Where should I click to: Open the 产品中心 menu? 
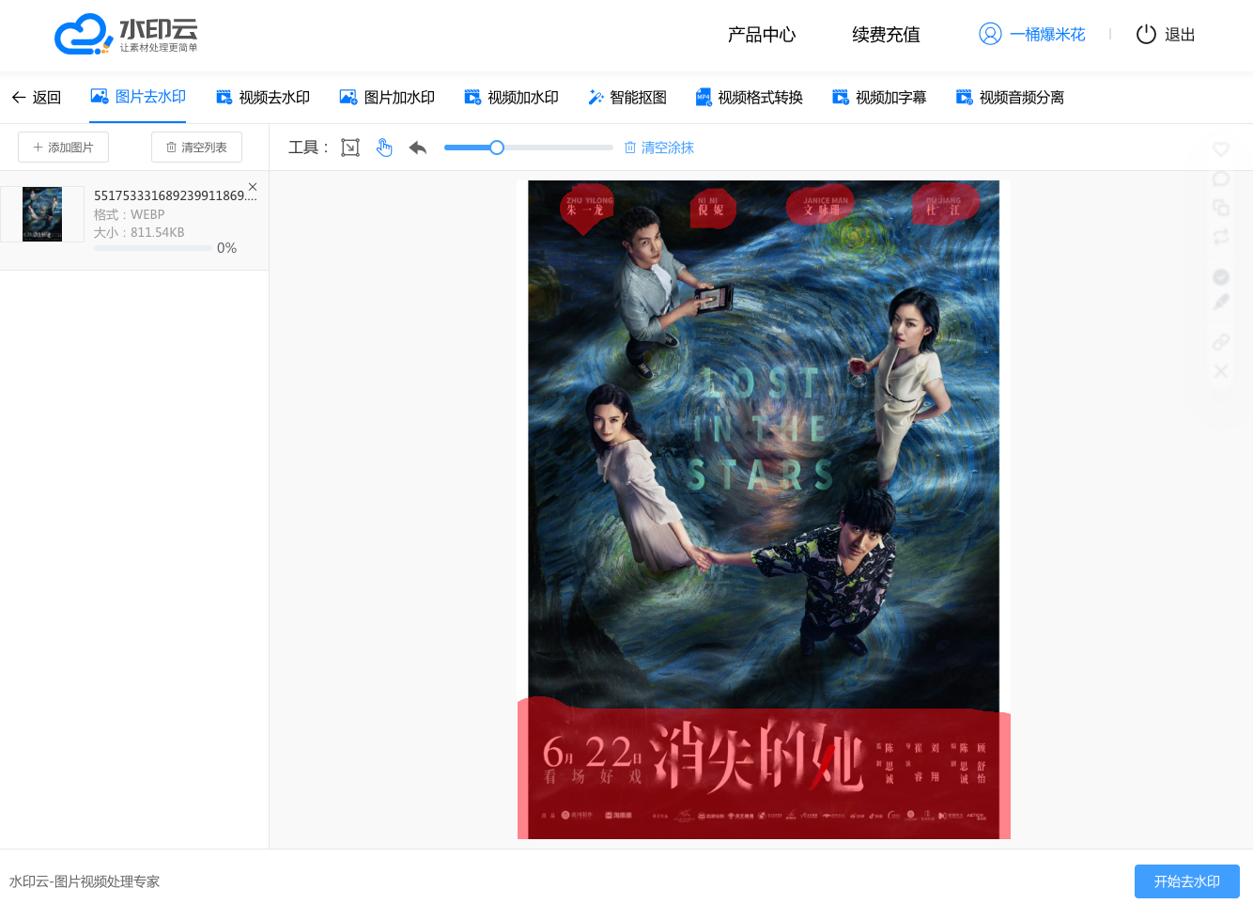(762, 35)
